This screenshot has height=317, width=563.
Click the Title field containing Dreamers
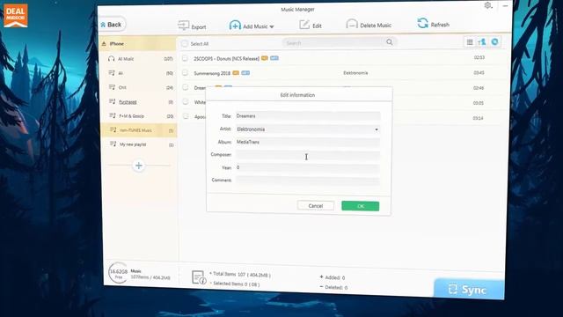(x=308, y=115)
